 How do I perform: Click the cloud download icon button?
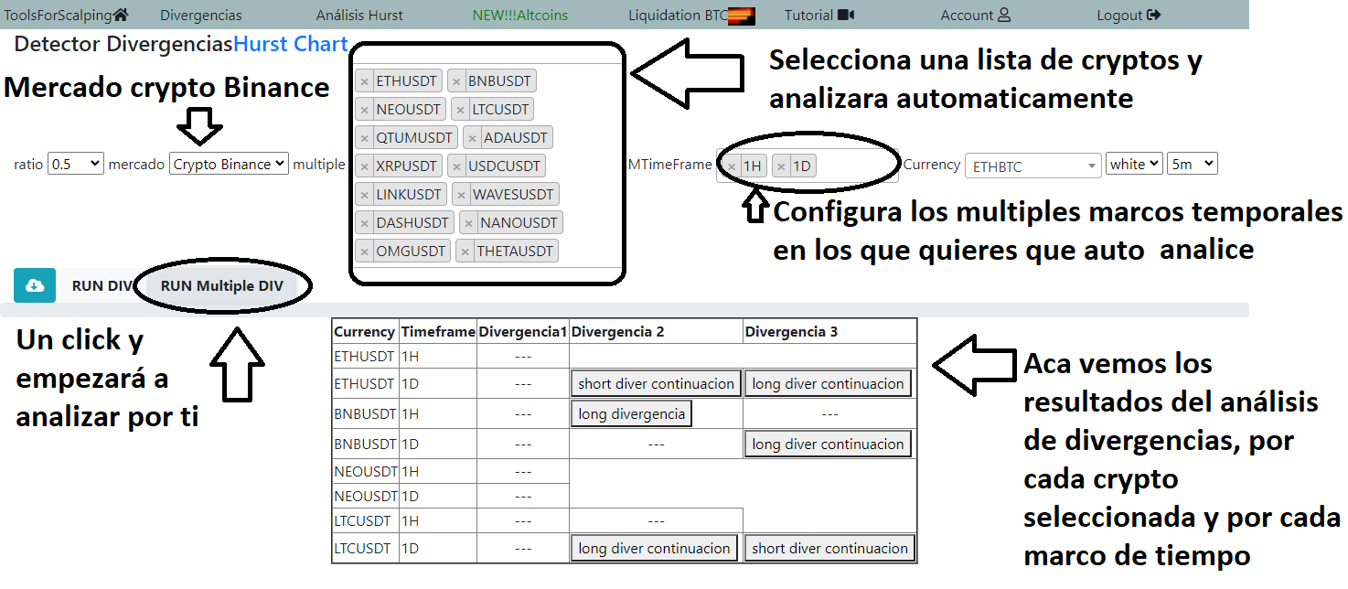click(x=35, y=285)
